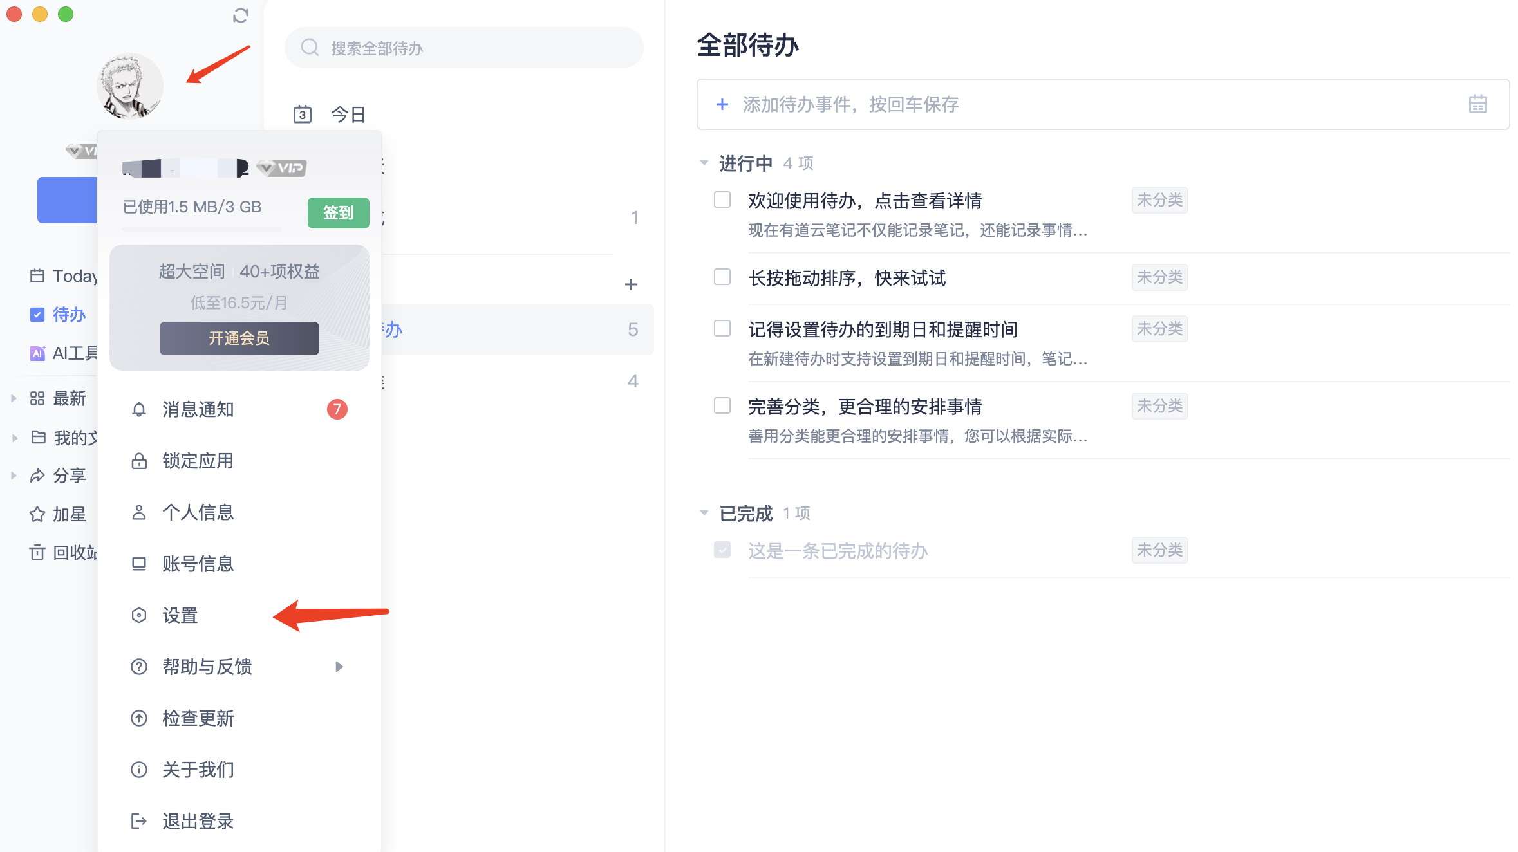
Task: Select 今日 list entry
Action: [x=348, y=115]
